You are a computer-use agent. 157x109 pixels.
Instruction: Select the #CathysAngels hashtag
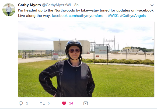(133, 16)
